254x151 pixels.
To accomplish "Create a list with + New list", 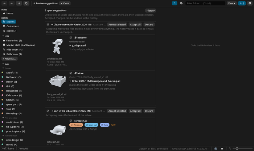I will (9, 59).
